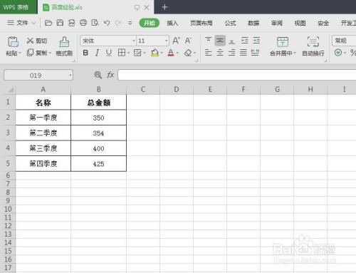
Task: Click in the formula bar input
Action: coord(237,75)
